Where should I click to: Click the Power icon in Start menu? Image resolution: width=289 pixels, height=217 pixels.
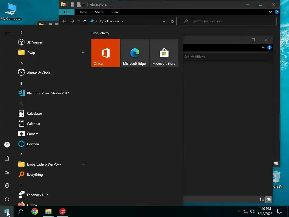pyautogui.click(x=7, y=199)
